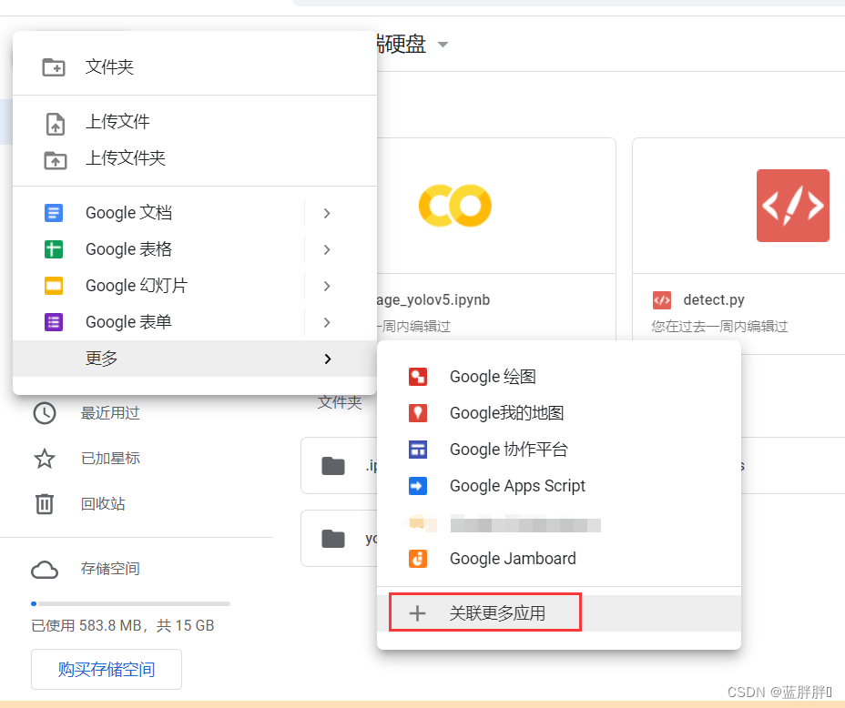Open 存储空间 in the sidebar
This screenshot has width=845, height=708.
[110, 569]
